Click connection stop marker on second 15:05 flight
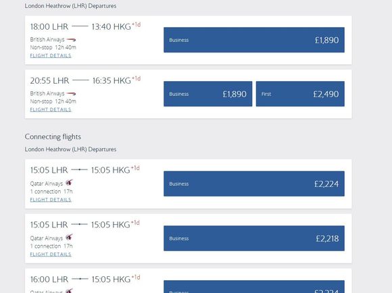Image resolution: width=392 pixels, height=293 pixels. click(80, 224)
